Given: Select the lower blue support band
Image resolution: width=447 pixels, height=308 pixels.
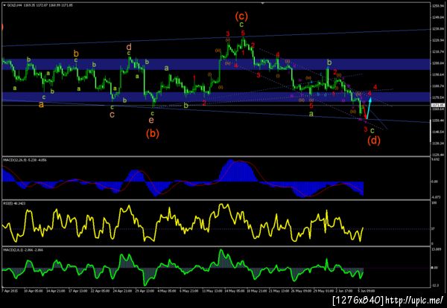Looking at the screenshot, I should point(216,97).
